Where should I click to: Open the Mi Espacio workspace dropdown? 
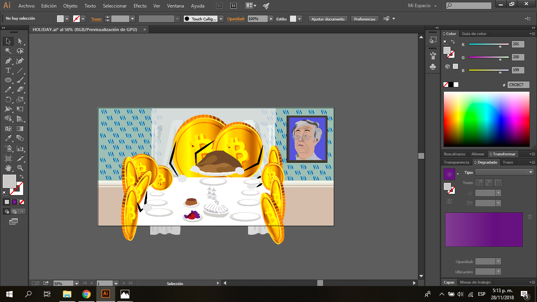pos(422,6)
